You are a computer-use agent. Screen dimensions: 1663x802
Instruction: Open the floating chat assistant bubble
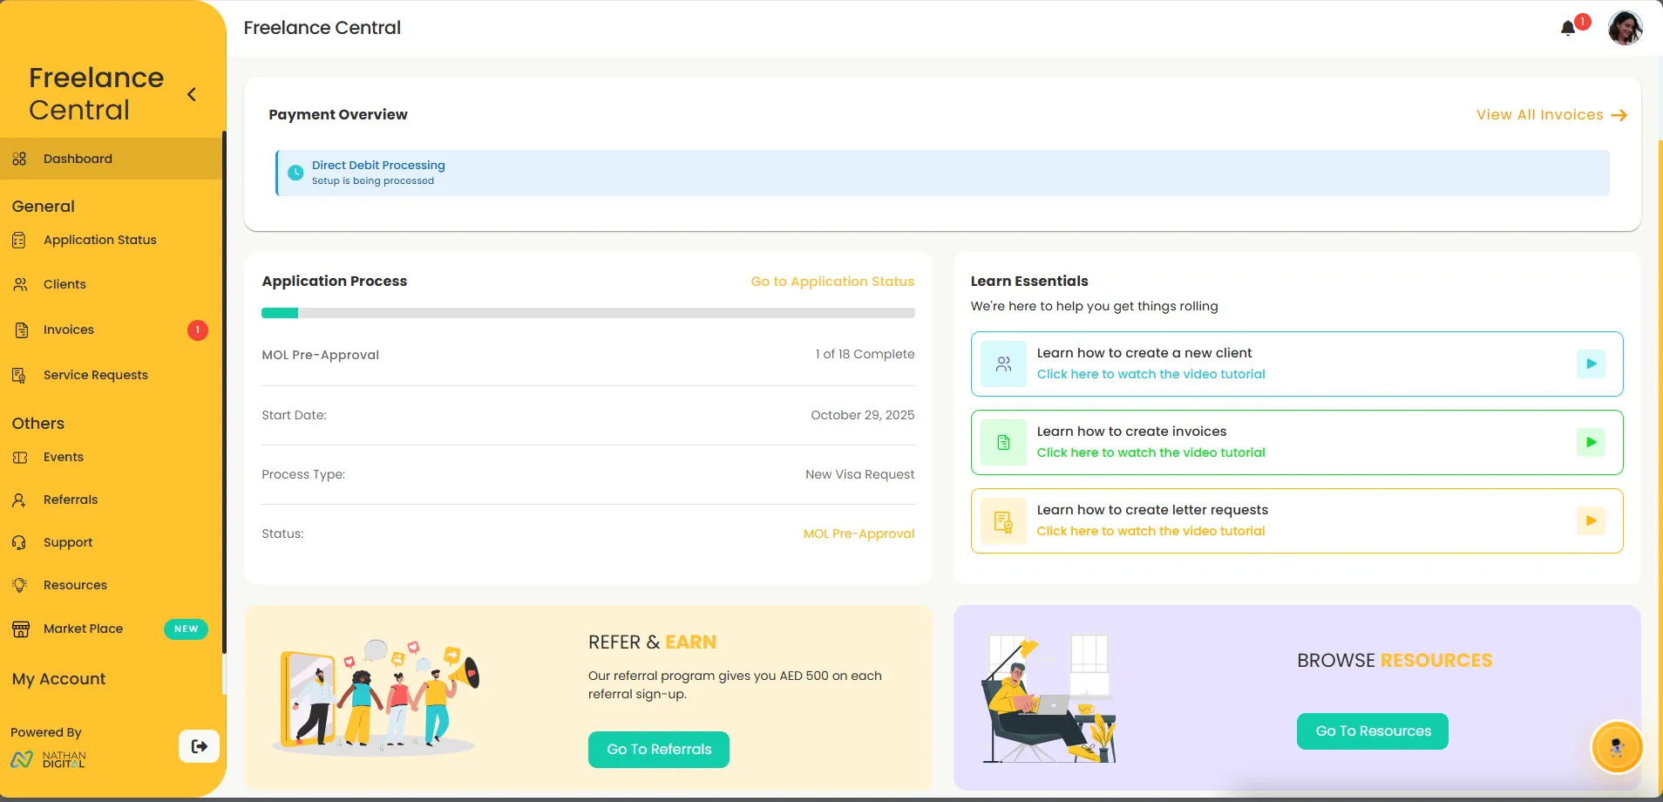1618,747
